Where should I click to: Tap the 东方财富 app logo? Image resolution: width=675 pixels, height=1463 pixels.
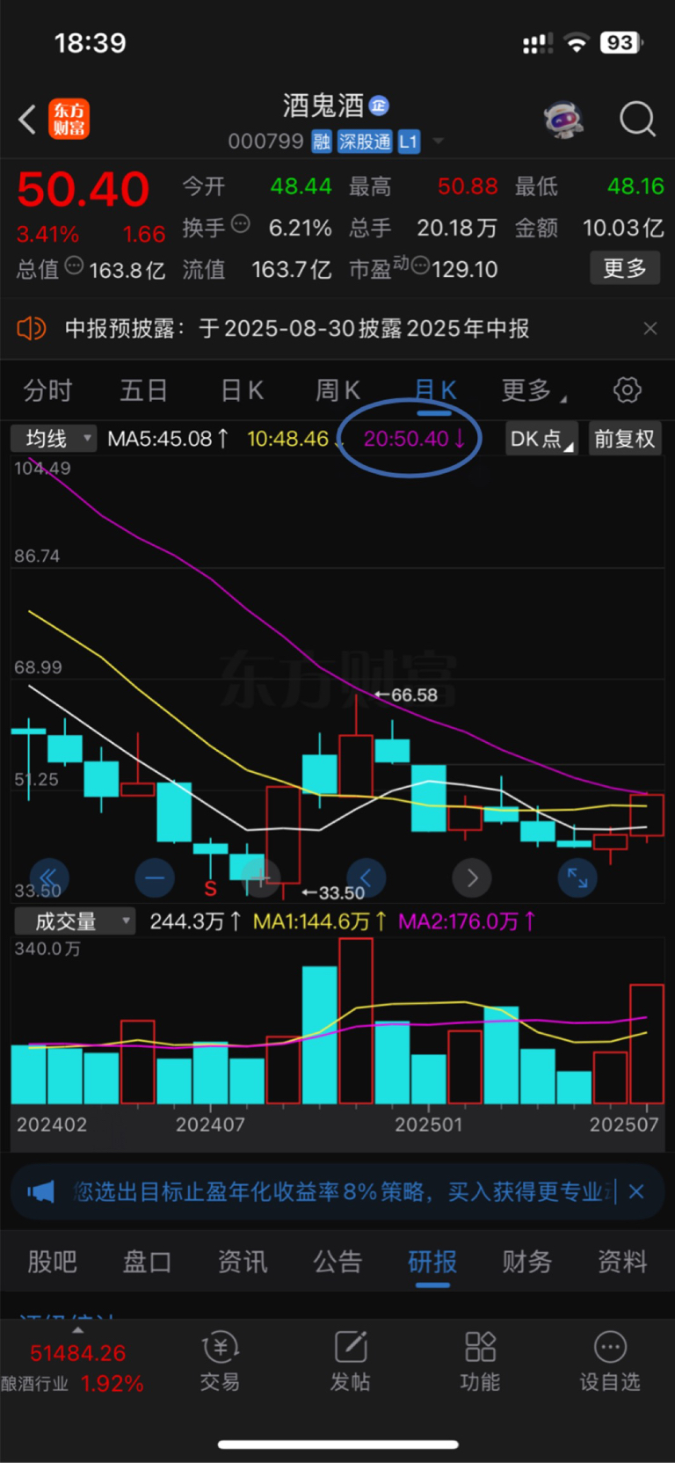tap(69, 120)
